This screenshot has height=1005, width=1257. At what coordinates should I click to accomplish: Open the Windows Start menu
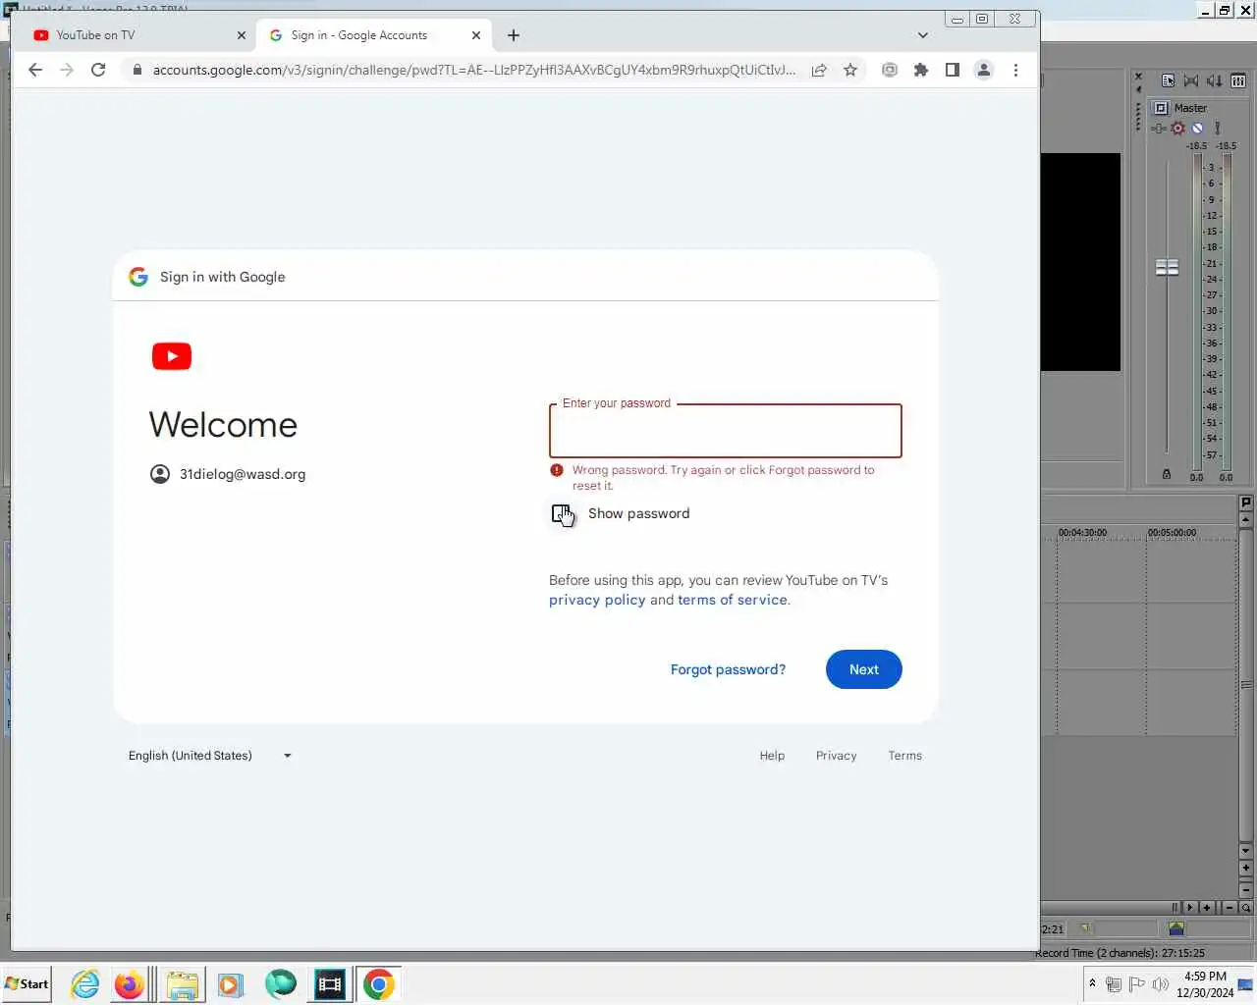click(27, 984)
